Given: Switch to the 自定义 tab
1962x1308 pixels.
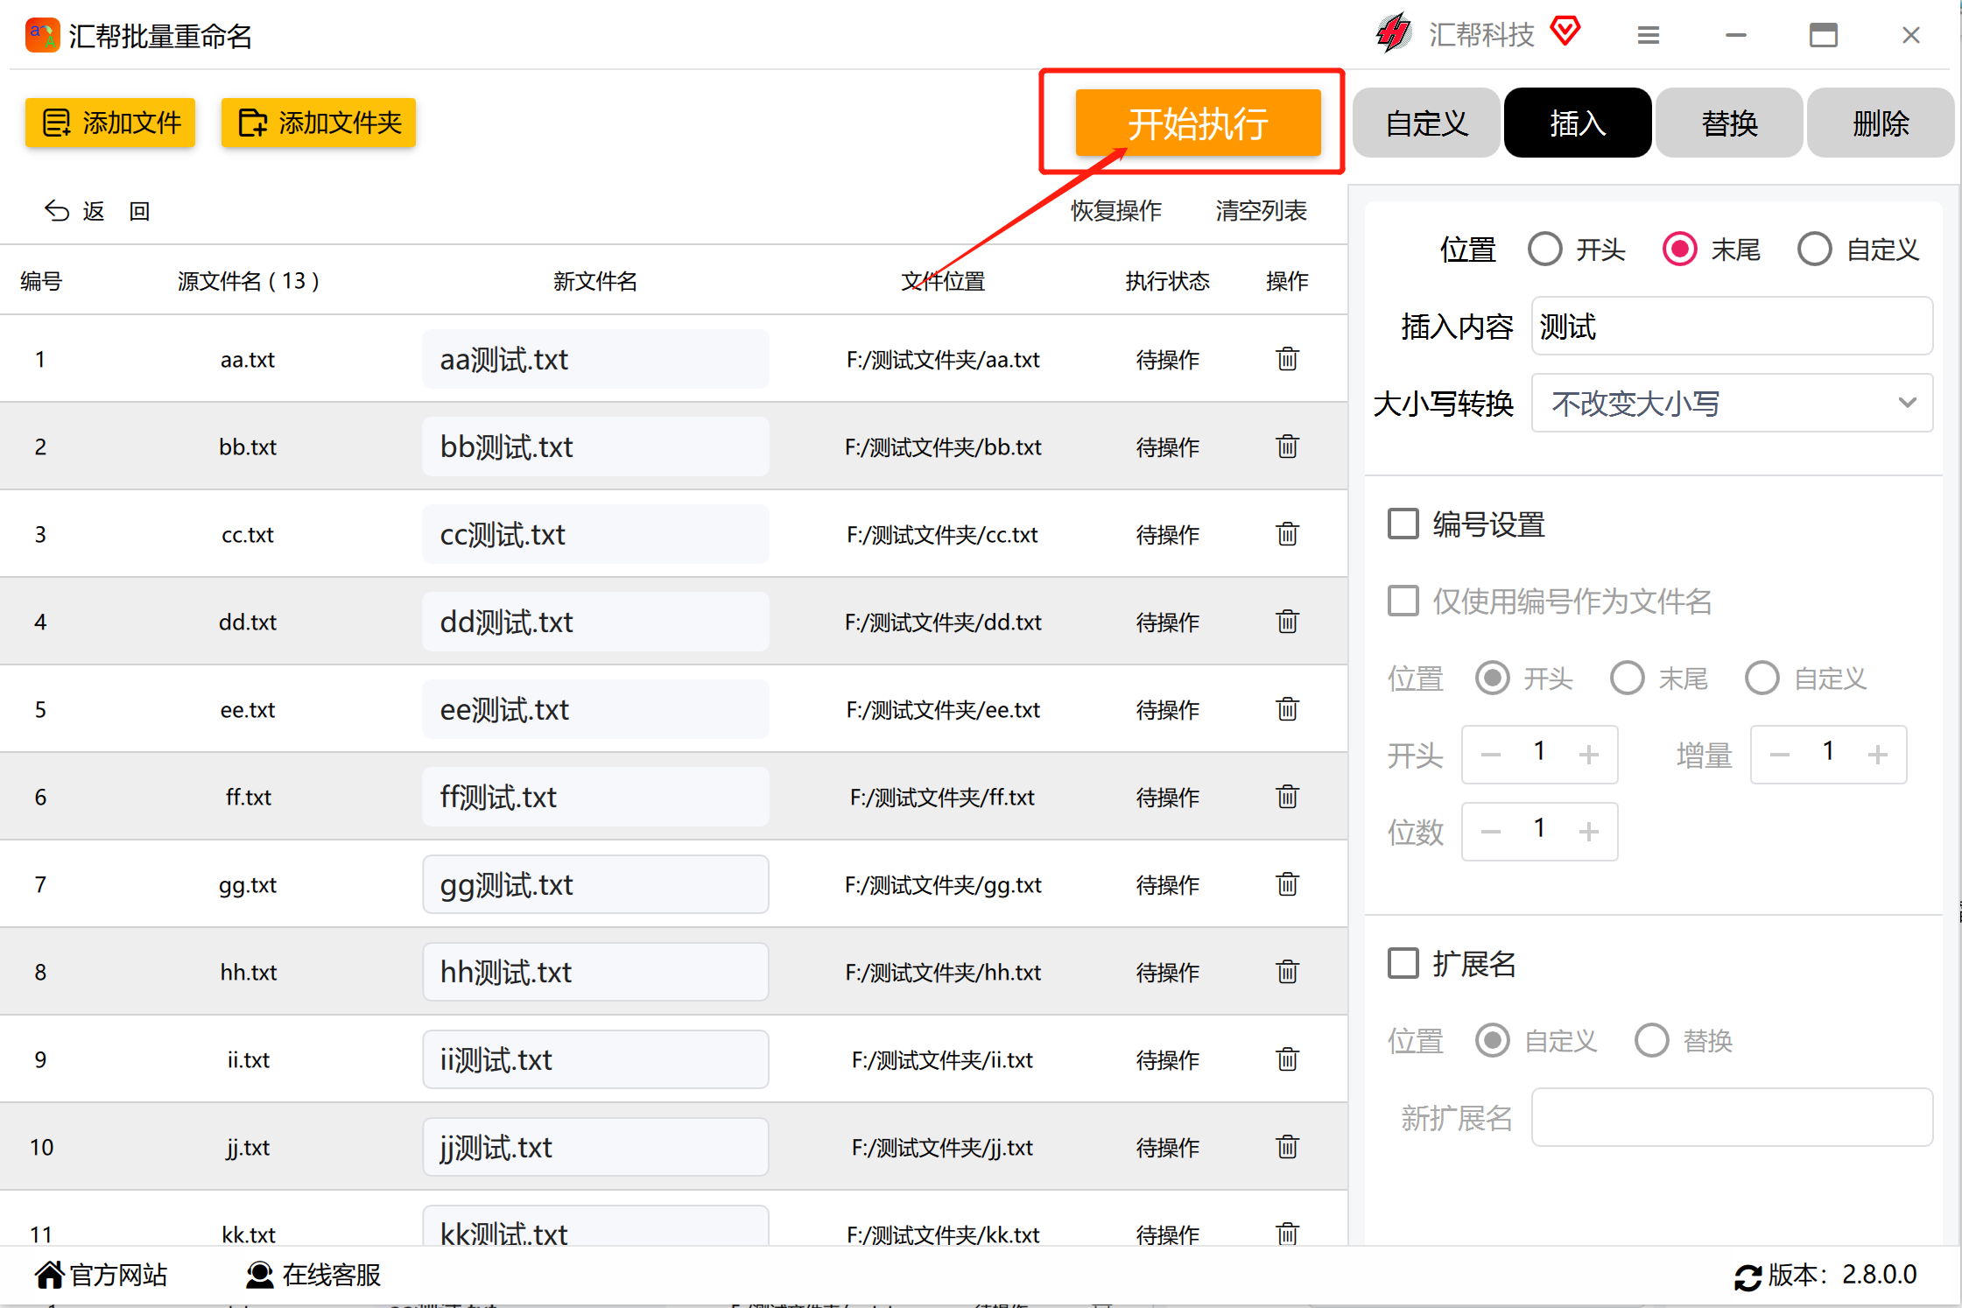Looking at the screenshot, I should (x=1426, y=123).
